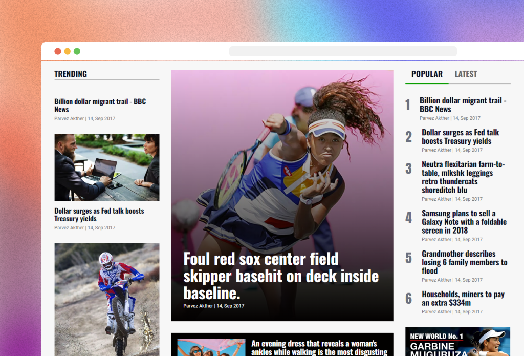Open 'Foul red sox center field' headline
The height and width of the screenshot is (356, 524).
pos(281,276)
